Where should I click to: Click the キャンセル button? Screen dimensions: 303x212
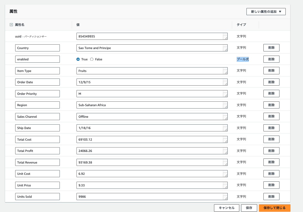coord(226,208)
